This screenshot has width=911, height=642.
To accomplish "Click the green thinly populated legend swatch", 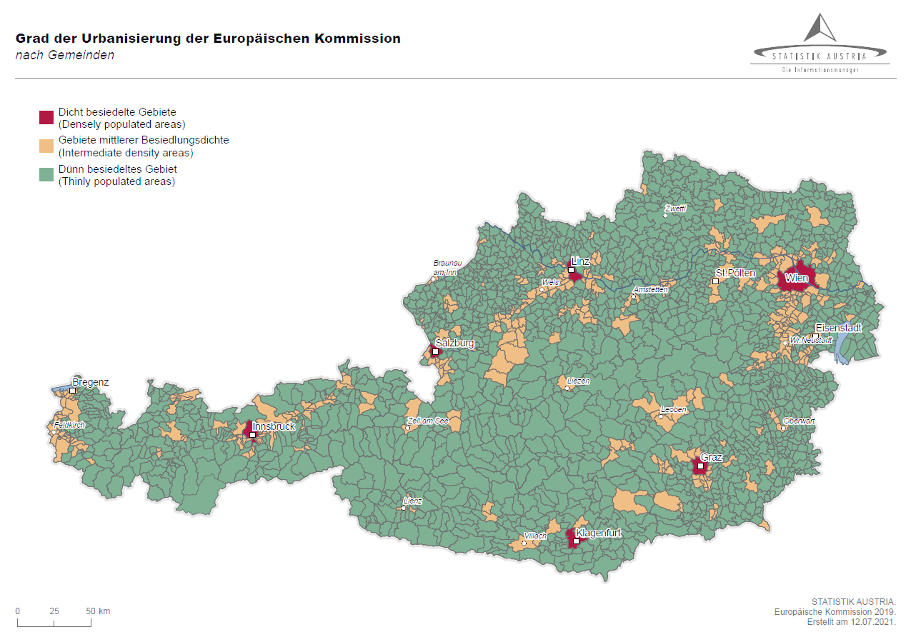I will (x=46, y=175).
